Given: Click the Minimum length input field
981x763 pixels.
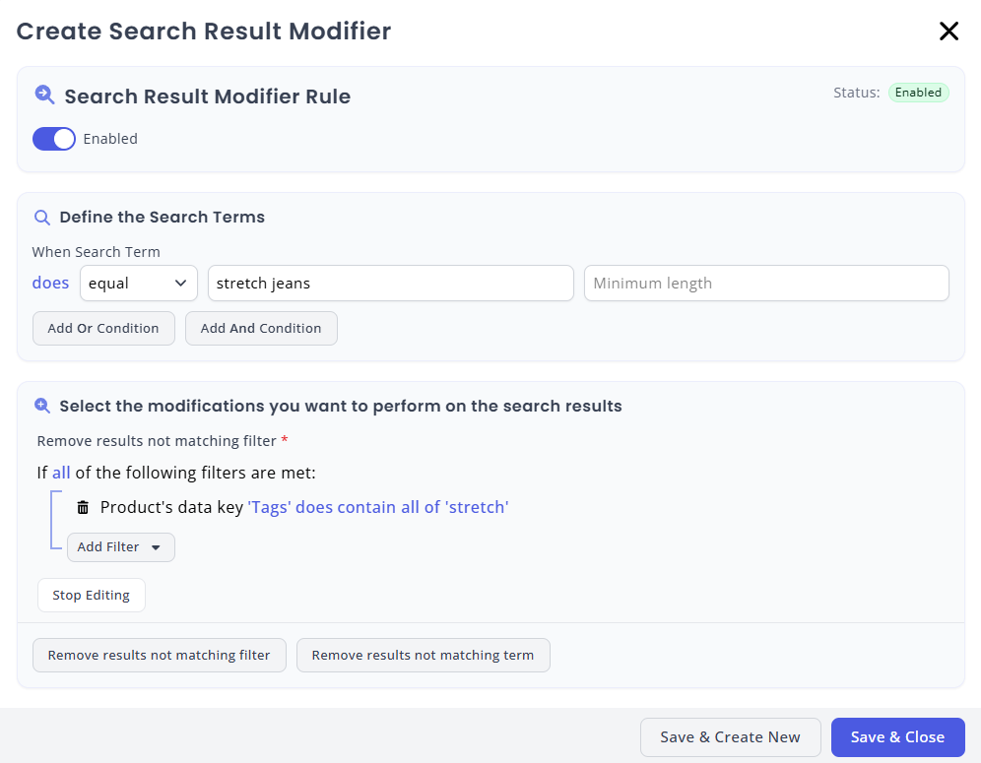Looking at the screenshot, I should click(766, 284).
